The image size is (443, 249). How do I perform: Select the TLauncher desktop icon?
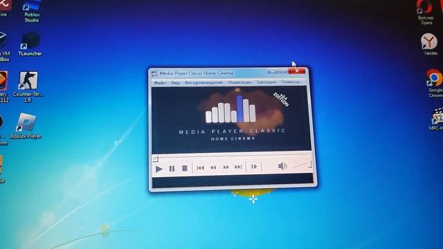click(30, 44)
